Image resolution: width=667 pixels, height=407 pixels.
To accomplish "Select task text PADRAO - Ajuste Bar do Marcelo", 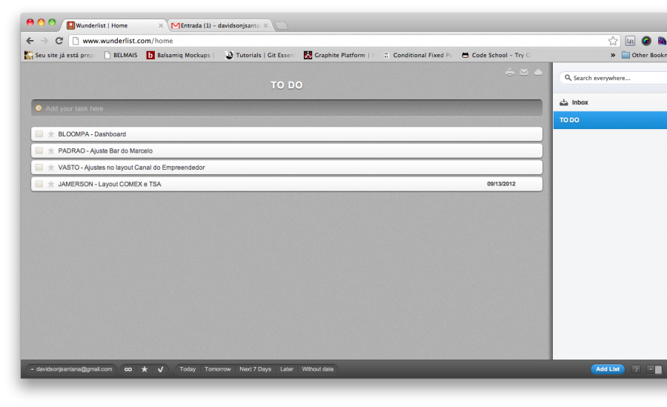I will 105,150.
